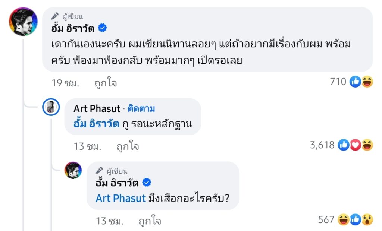Click the blue อั้ม อิราวัต mention in Art's comment
Screen dimensions: 382x231
coord(96,124)
